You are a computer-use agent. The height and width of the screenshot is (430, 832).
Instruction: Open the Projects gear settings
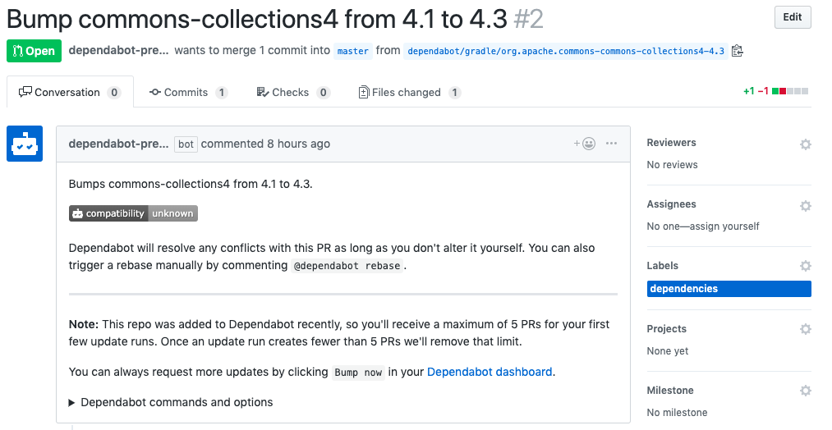806,329
